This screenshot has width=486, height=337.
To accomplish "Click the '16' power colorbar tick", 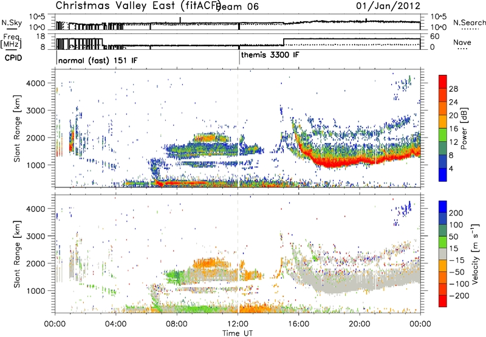I will [x=453, y=128].
